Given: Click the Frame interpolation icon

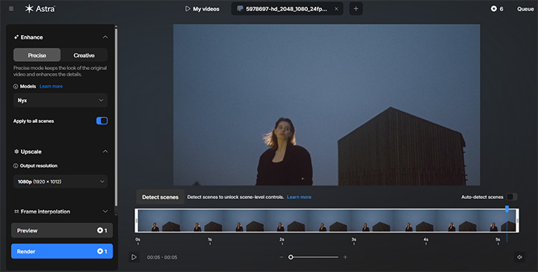Looking at the screenshot, I should pos(16,212).
